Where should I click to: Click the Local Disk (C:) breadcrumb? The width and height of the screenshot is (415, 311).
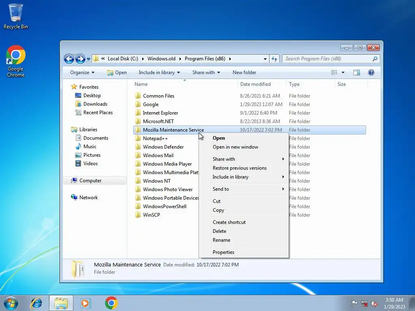click(x=123, y=59)
